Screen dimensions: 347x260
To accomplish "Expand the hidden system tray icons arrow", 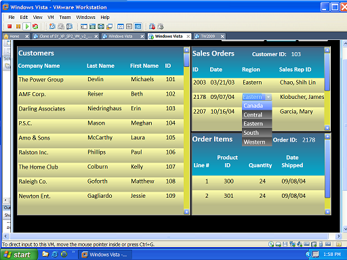I will [308, 255].
